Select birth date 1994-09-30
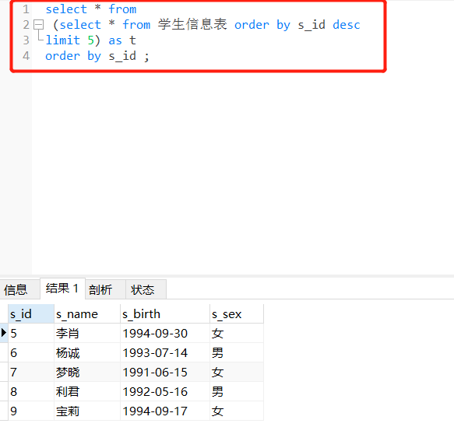Viewport: 454px width, 427px height. [165, 333]
